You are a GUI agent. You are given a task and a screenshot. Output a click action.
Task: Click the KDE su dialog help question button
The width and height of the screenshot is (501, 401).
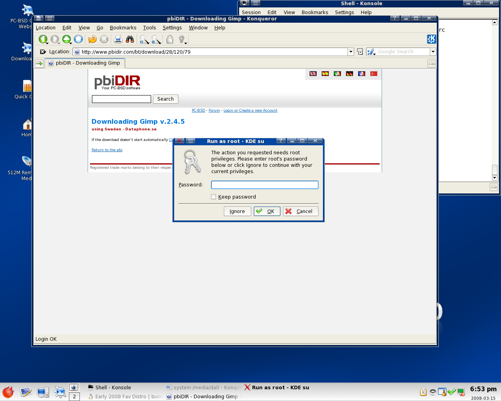point(281,141)
